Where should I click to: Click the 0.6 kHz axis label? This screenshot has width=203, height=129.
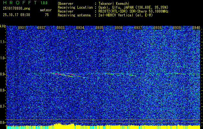[x=3, y=123]
